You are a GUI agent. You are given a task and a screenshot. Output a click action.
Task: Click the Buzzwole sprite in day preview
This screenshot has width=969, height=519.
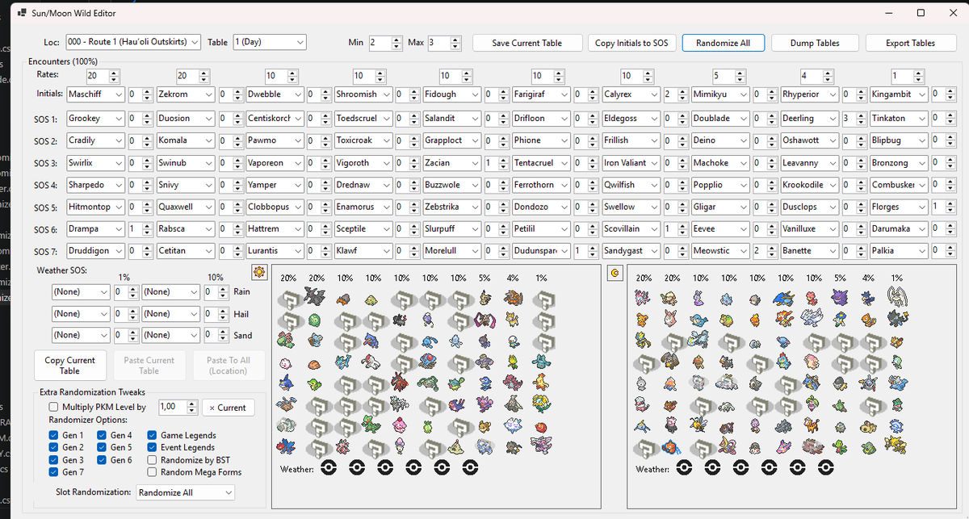(x=401, y=383)
